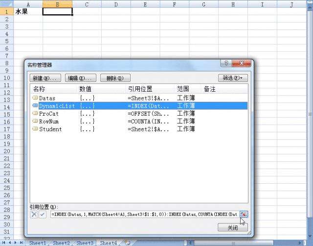
Task: Click the Student name icon
Action: click(x=35, y=129)
